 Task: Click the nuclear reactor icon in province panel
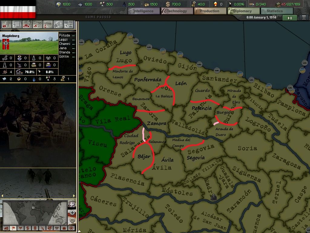tap(48, 58)
